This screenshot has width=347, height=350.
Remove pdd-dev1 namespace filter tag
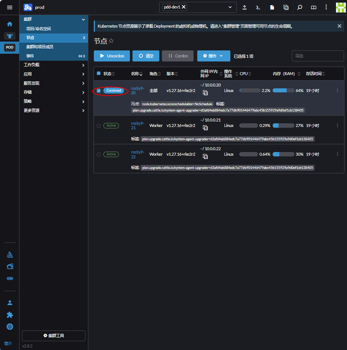(184, 7)
